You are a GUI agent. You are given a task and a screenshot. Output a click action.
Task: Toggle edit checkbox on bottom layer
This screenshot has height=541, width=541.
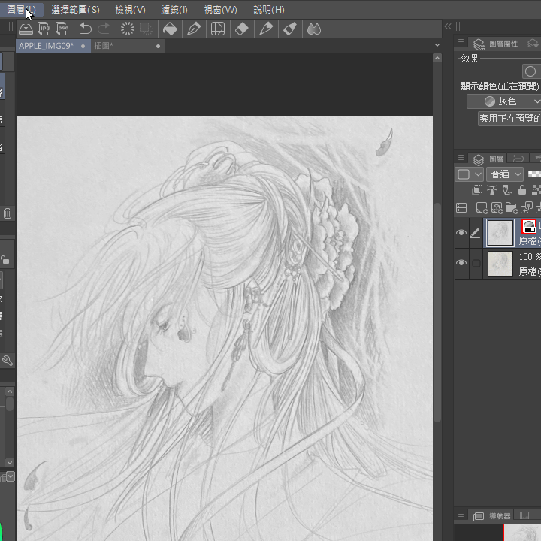pyautogui.click(x=476, y=263)
